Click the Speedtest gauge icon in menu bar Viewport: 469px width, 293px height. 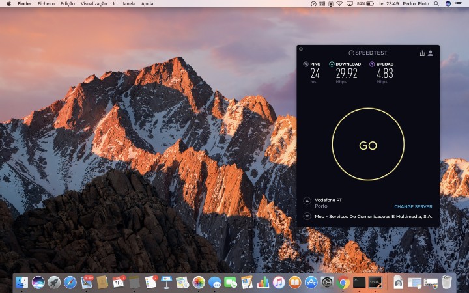(313, 4)
